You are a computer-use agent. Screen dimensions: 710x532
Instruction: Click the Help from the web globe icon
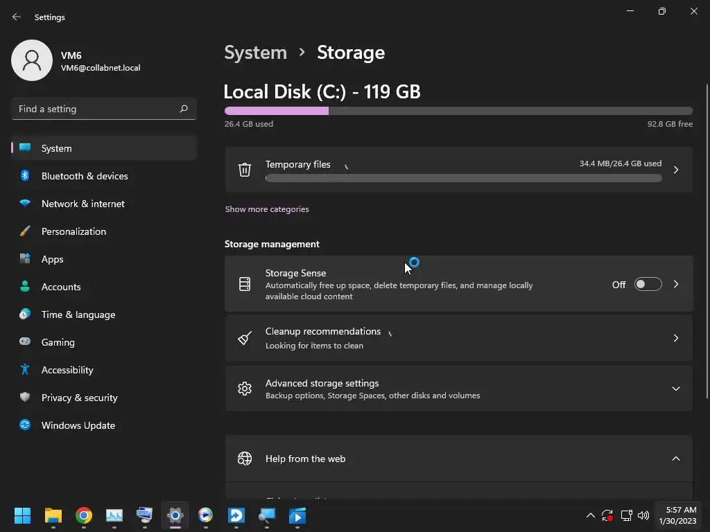(x=245, y=459)
